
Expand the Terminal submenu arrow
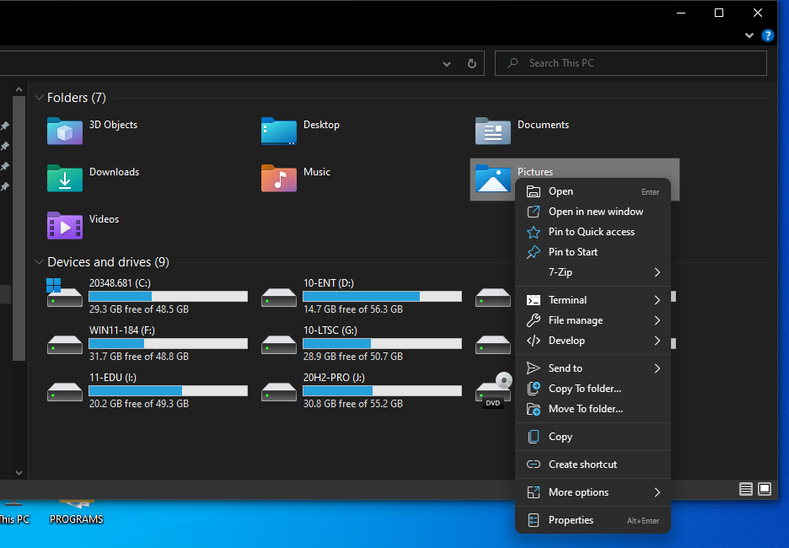pos(657,300)
